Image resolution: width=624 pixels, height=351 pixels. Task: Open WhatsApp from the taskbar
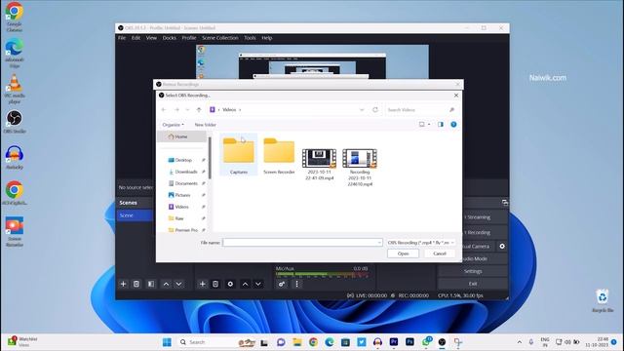pyautogui.click(x=426, y=342)
